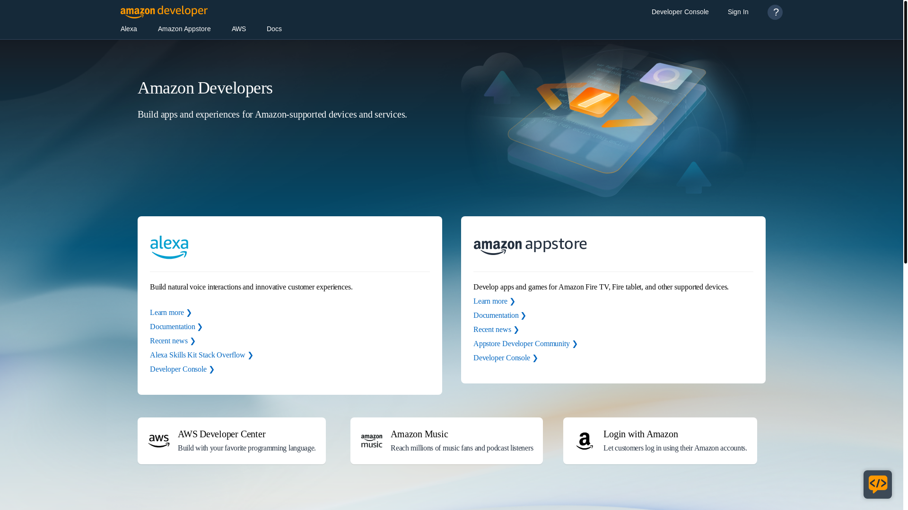This screenshot has width=908, height=510.
Task: Open the Amazon Appstore navigation menu
Action: 184,29
